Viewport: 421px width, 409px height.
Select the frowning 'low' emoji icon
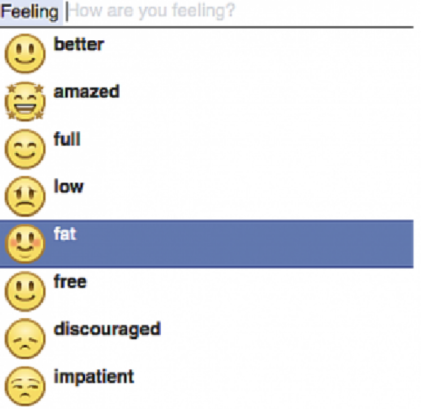tap(25, 196)
